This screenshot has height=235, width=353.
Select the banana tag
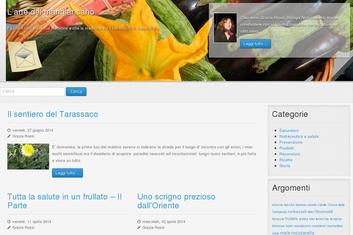click(x=301, y=205)
